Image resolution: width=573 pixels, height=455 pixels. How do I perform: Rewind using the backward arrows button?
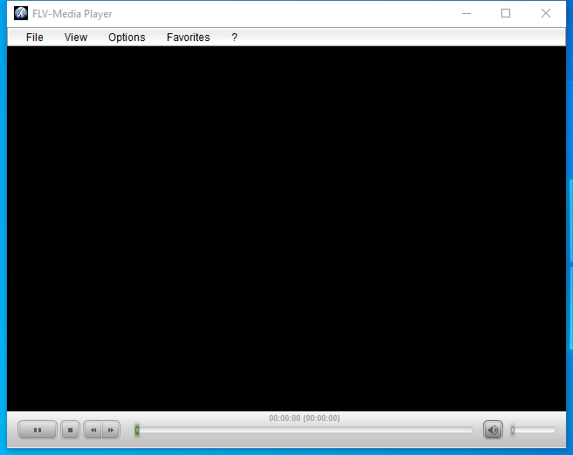93,430
